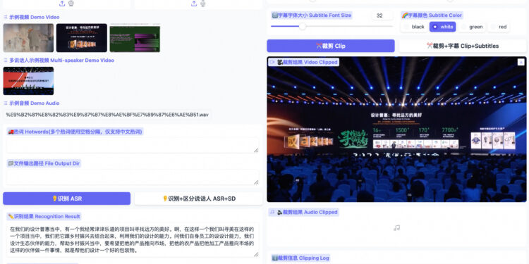529x264 pixels.
Task: Open the multi-speaker demo video thumbnail
Action: tap(28, 81)
